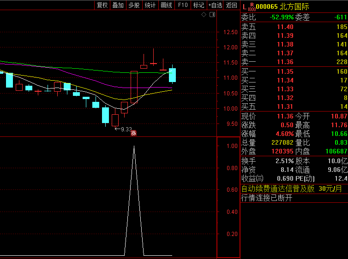Click the 买一 price 11.35
The width and height of the screenshot is (348, 259).
(285, 71)
